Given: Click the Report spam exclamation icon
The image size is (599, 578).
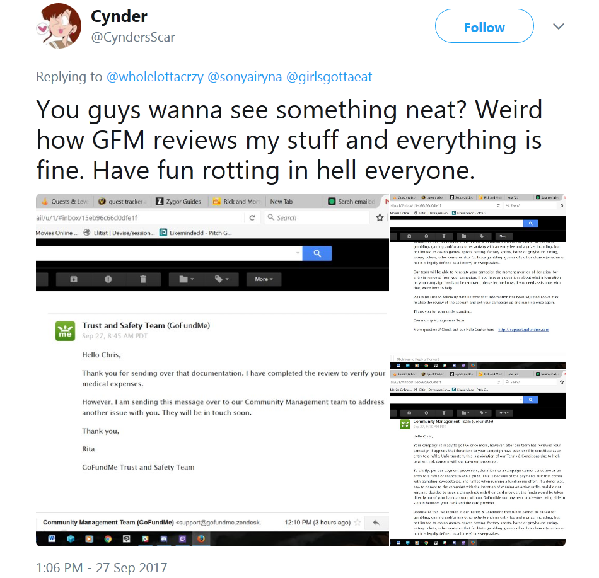Looking at the screenshot, I should [108, 279].
